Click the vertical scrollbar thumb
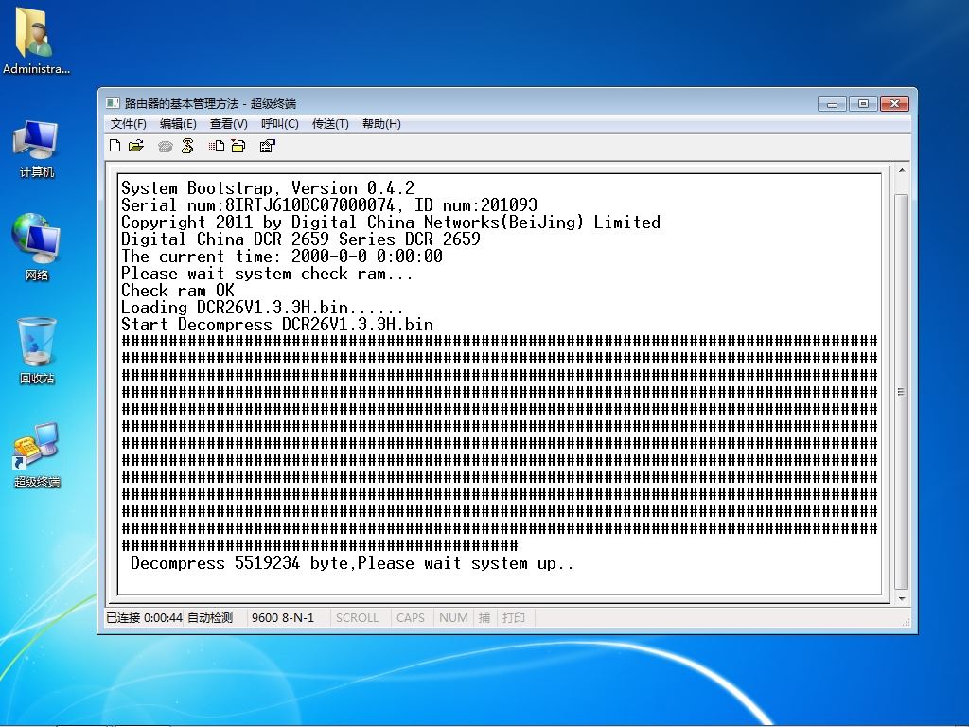This screenshot has width=969, height=727. tap(901, 391)
